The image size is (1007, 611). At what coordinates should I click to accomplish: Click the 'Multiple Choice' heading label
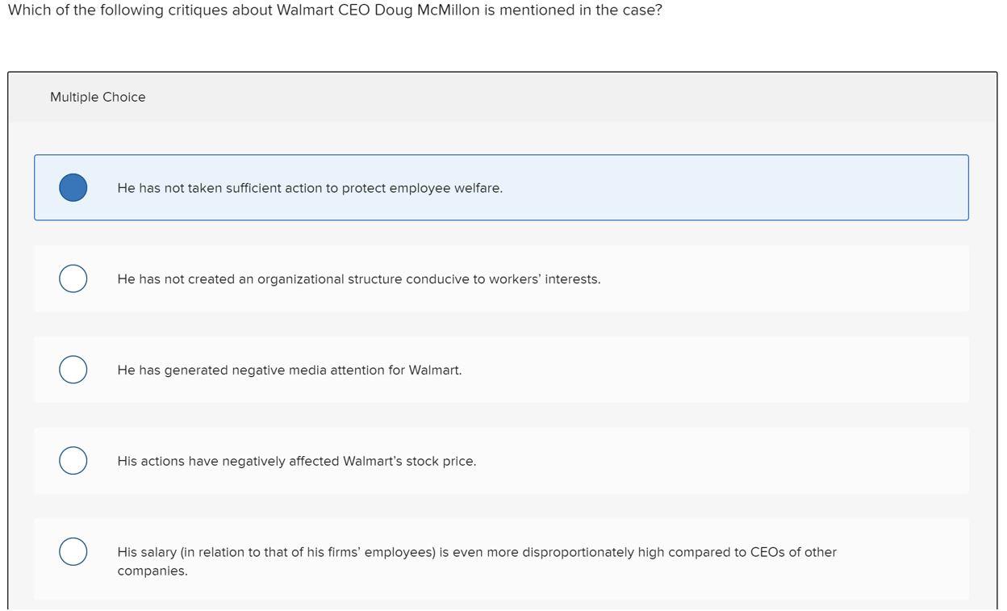(98, 97)
